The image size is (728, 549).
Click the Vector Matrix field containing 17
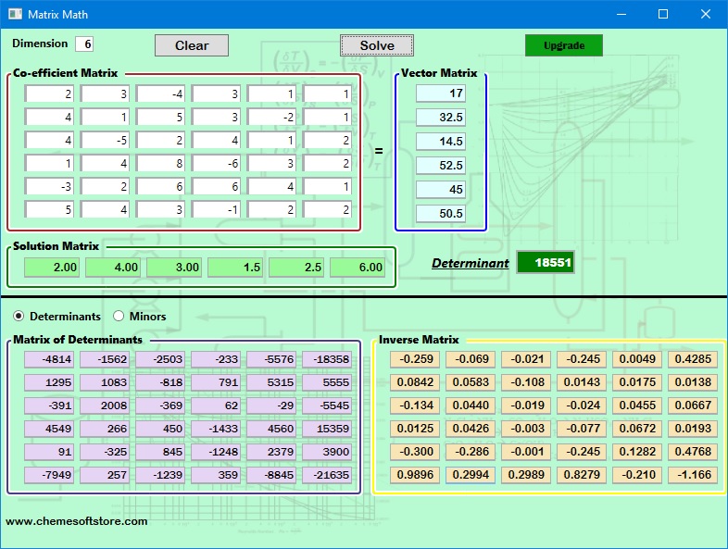[x=441, y=94]
